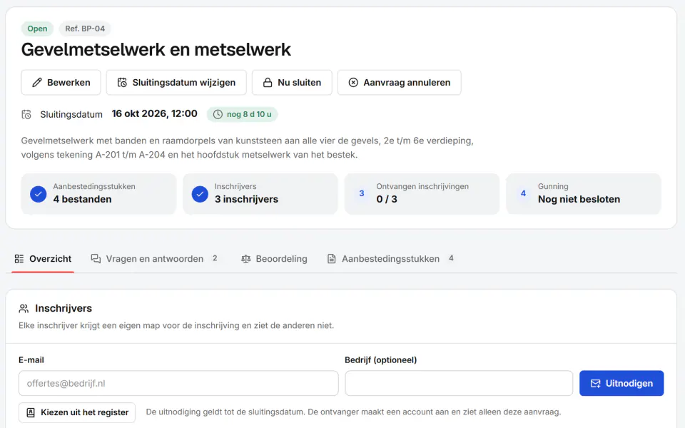Click the people icon next to Inschrijvers heading
Viewport: 685px width, 428px height.
tap(24, 309)
